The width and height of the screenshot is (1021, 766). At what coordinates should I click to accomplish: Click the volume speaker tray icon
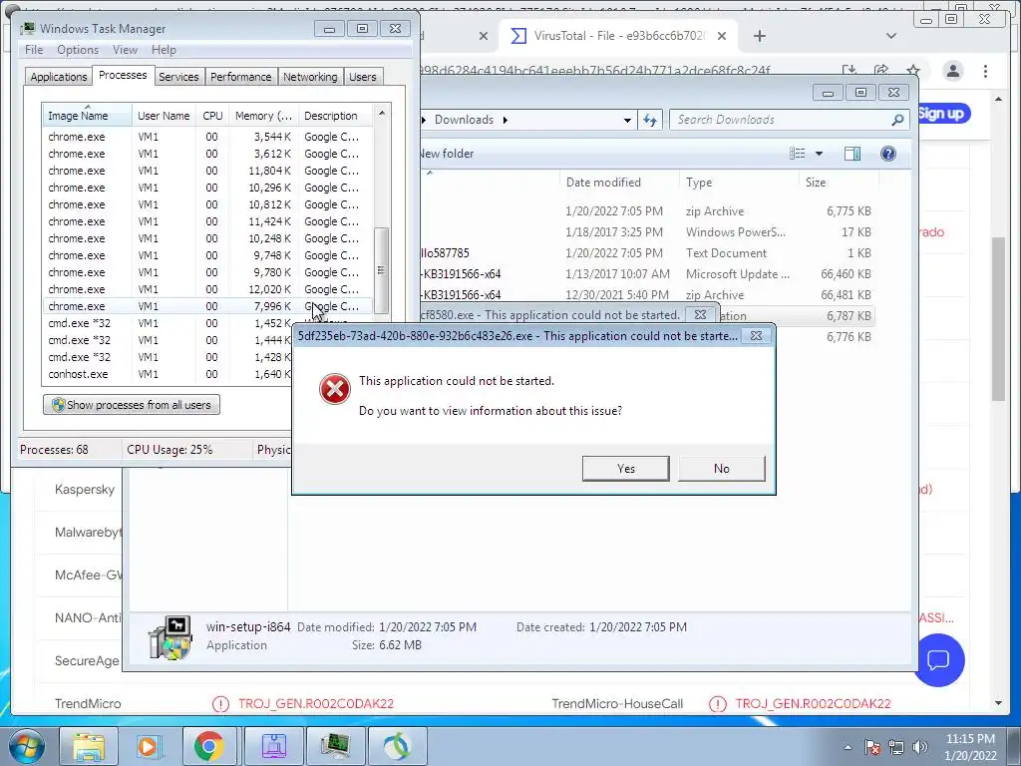tap(920, 747)
